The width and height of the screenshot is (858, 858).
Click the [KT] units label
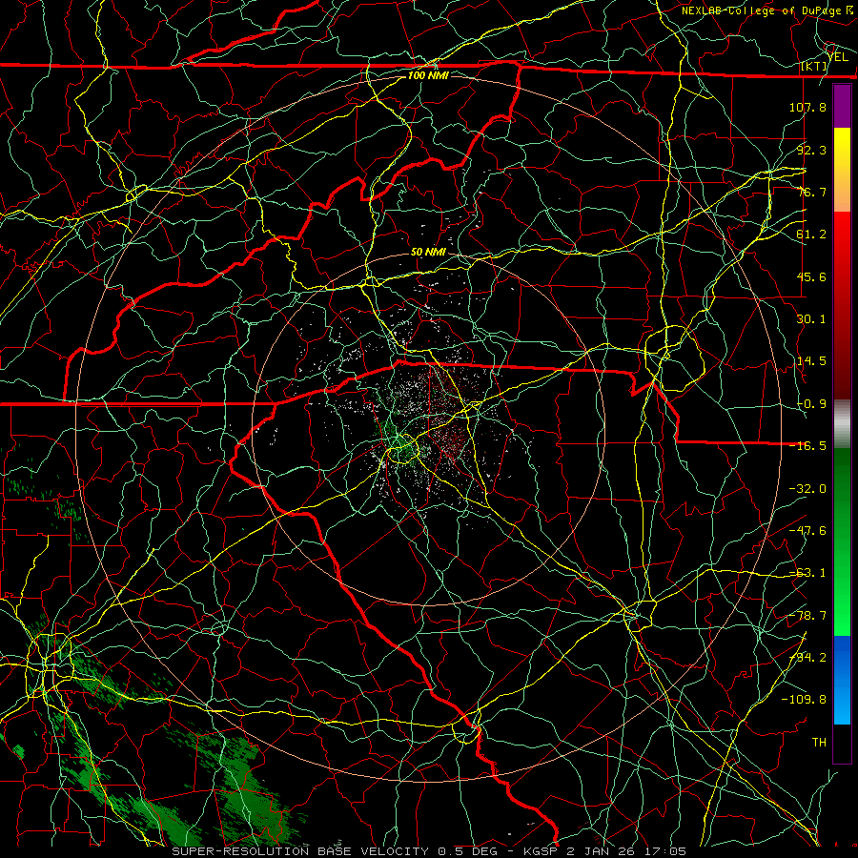tap(814, 66)
